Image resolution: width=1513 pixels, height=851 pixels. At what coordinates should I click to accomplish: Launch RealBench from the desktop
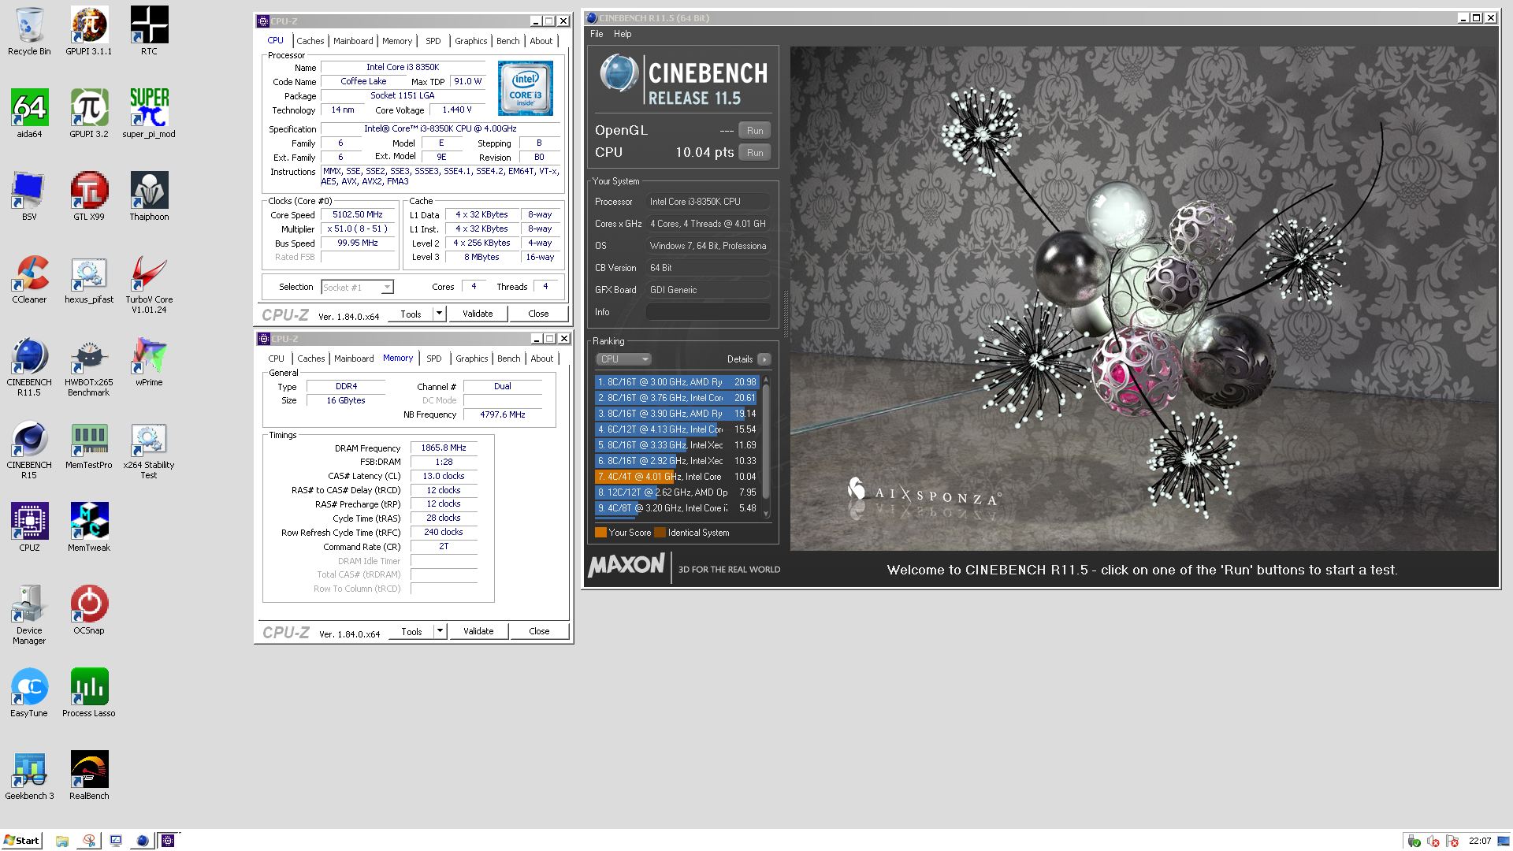[89, 776]
